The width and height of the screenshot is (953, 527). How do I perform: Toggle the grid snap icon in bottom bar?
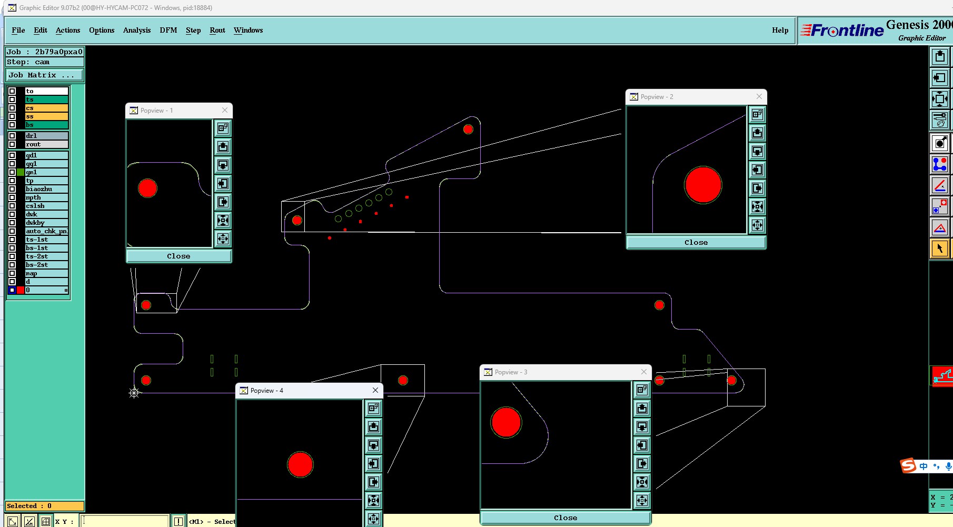click(46, 521)
